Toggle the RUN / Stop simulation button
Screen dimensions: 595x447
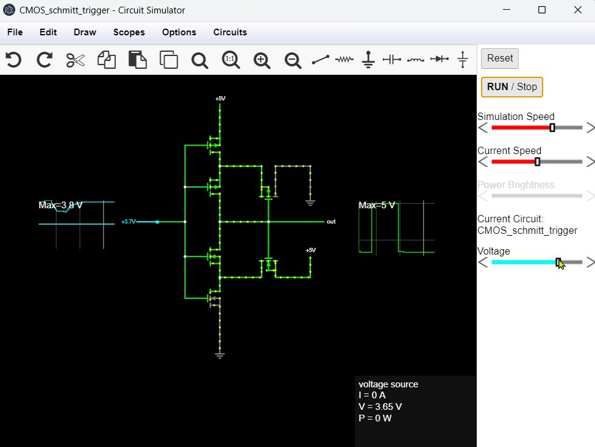[512, 86]
